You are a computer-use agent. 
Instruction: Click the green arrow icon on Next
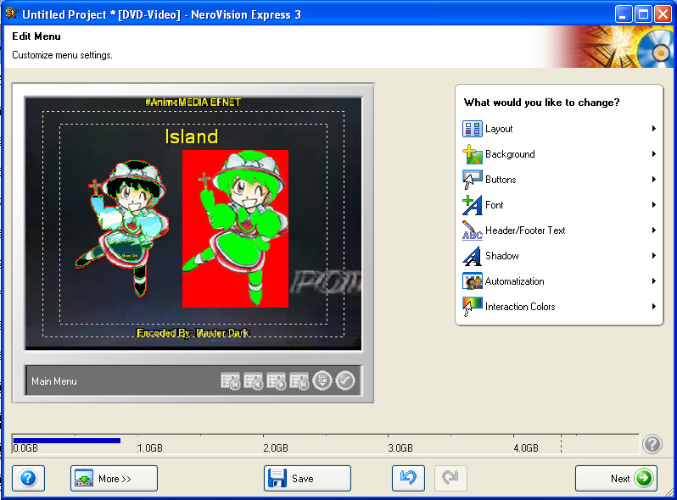click(x=643, y=478)
